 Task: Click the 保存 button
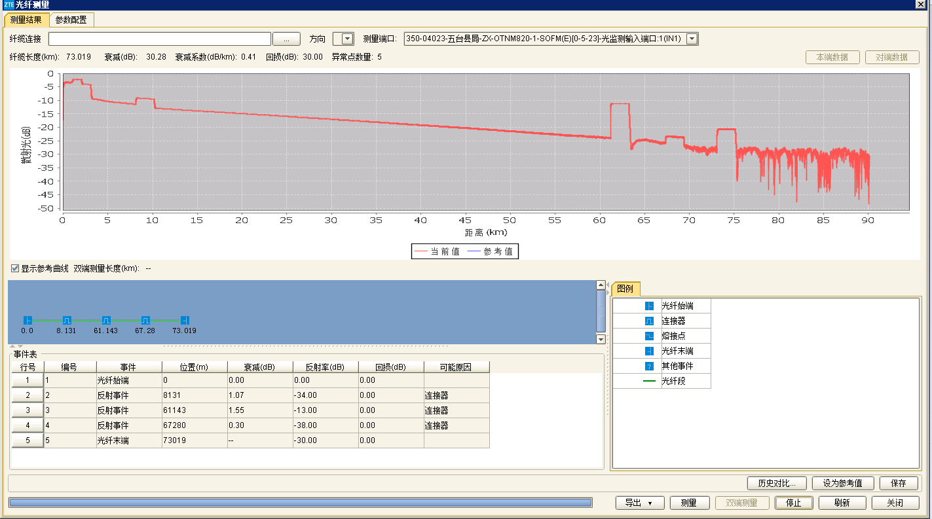click(x=899, y=483)
